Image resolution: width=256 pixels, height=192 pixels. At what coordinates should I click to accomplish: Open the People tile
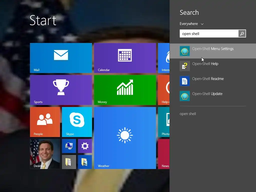pyautogui.click(x=45, y=122)
